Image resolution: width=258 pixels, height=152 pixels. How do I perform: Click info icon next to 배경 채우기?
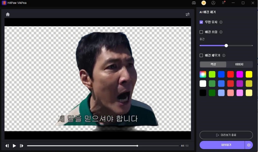pyautogui.click(x=223, y=56)
